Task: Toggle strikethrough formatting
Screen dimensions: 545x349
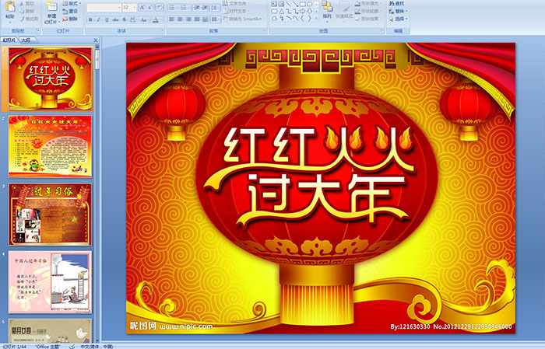Action: pyautogui.click(x=115, y=19)
